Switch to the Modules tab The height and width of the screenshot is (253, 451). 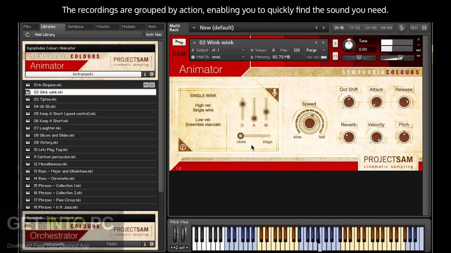(129, 27)
